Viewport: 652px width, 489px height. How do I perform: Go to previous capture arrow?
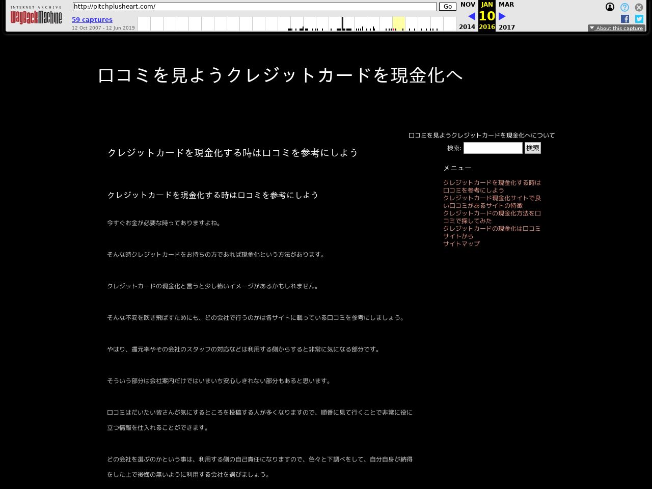(472, 16)
